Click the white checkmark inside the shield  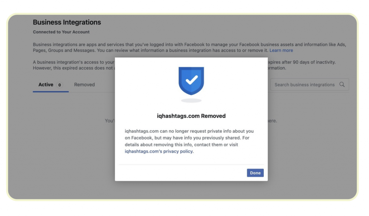191,80
